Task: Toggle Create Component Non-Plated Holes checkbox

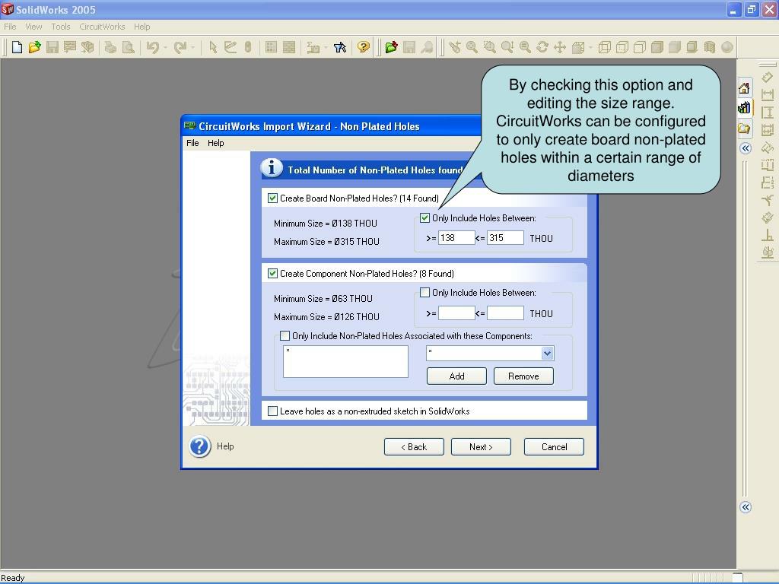Action: (x=272, y=273)
